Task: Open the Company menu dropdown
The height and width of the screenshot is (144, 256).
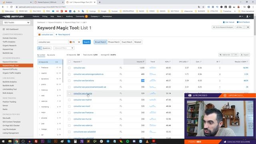Action: (95, 16)
